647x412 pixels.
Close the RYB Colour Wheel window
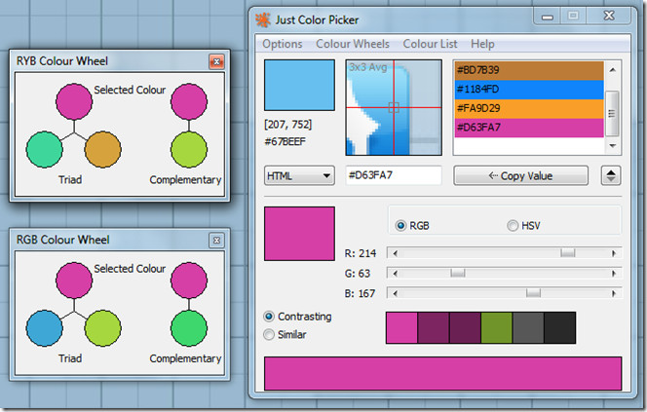tap(216, 62)
